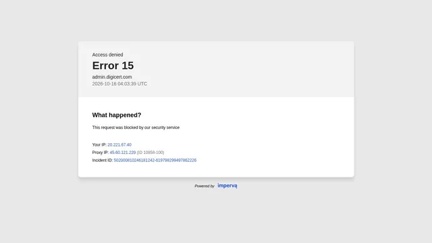Click the proxy ID 10958-100 text

151,153
